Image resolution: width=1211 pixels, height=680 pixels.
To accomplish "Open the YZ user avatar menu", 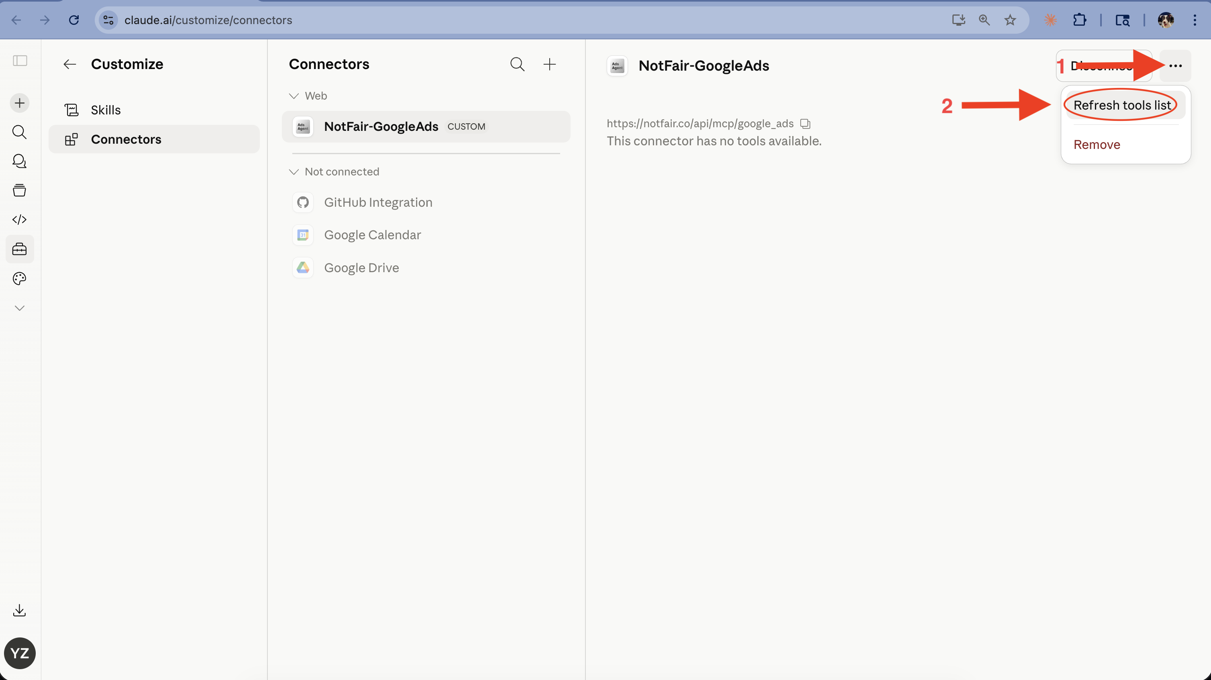I will coord(20,653).
